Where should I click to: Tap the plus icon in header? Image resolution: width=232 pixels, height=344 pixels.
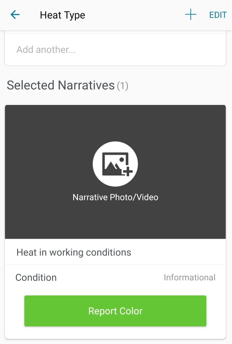pyautogui.click(x=191, y=15)
